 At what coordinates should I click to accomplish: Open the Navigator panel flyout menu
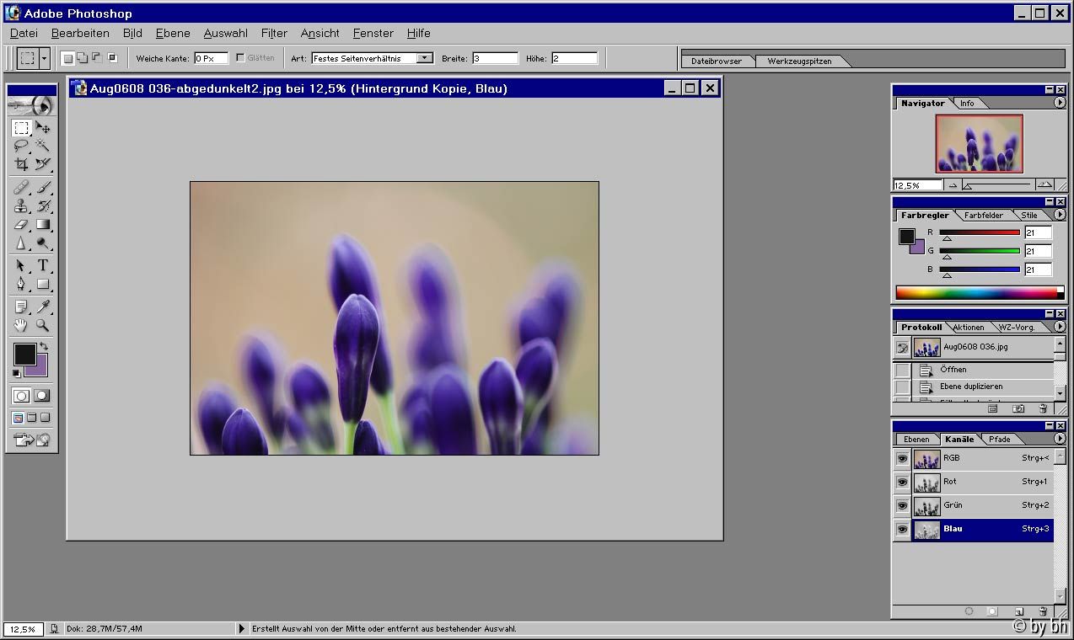pos(1060,103)
